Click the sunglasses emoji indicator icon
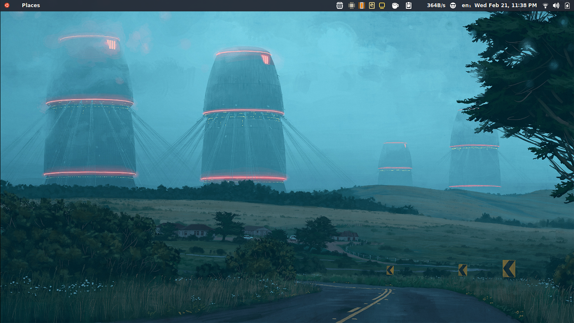Image resolution: width=574 pixels, height=323 pixels. click(453, 5)
